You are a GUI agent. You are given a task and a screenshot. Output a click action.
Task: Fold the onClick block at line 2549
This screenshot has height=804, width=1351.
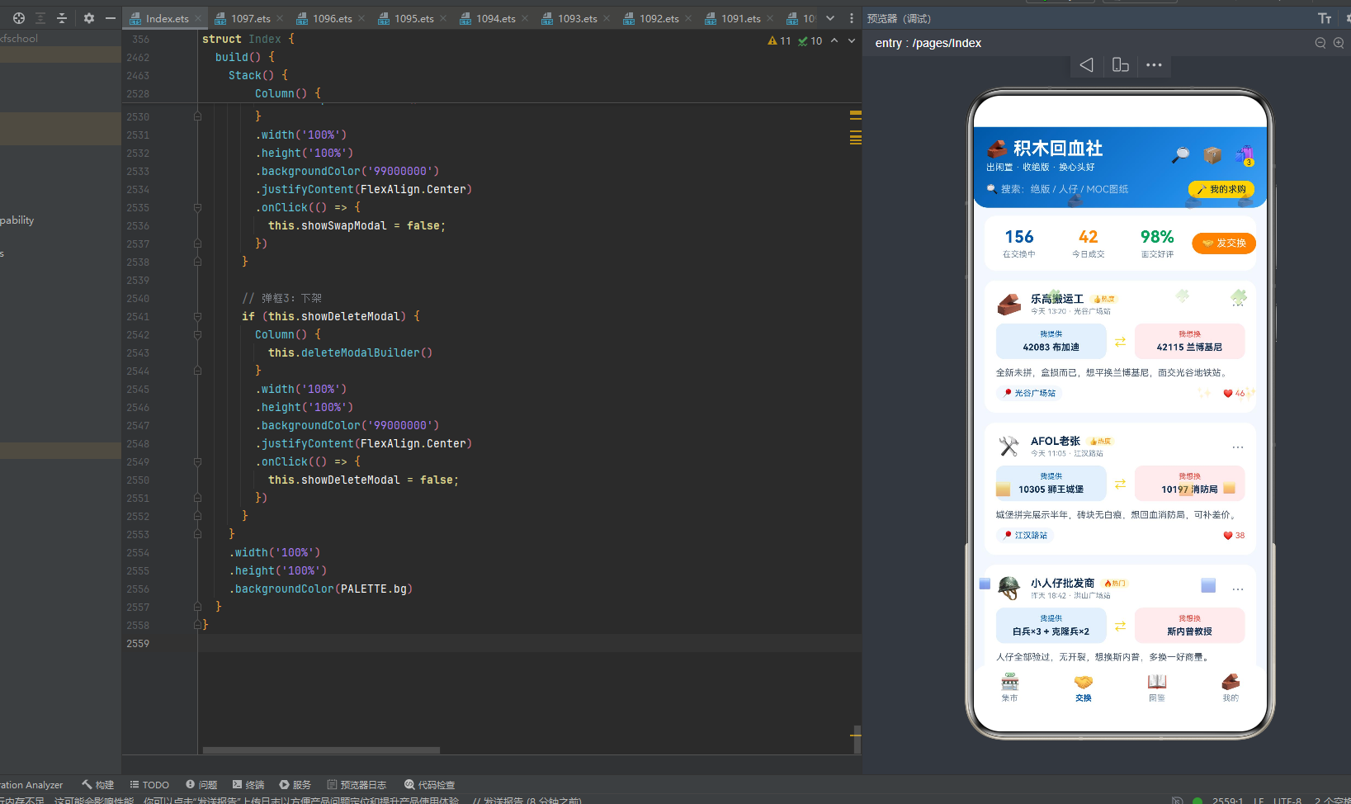coord(197,461)
